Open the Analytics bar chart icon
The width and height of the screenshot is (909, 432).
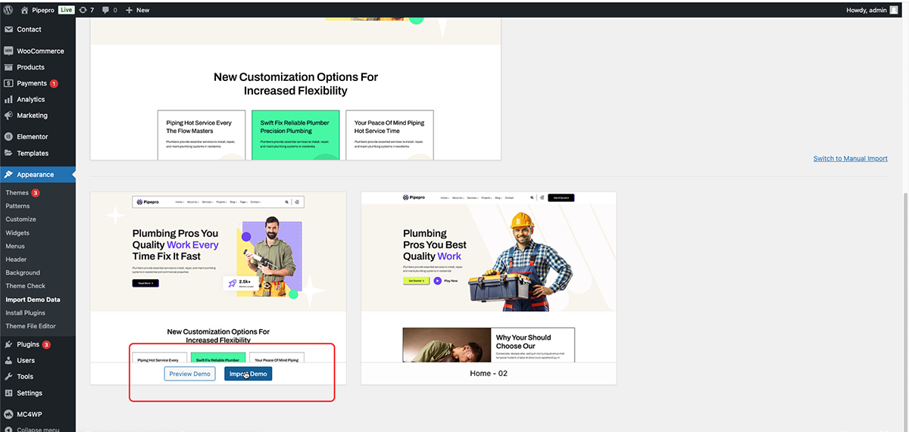point(8,100)
